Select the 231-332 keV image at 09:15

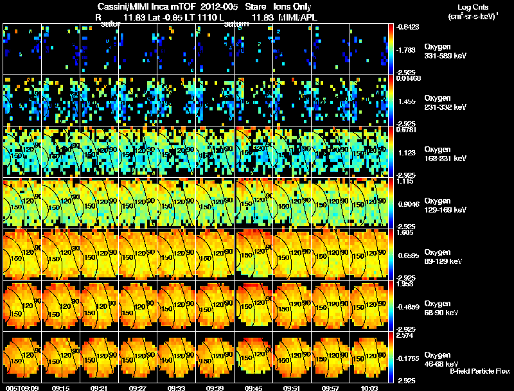(60, 100)
